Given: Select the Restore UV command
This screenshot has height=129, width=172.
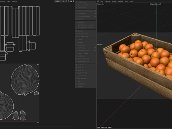Looking at the screenshot, I should (x=86, y=84).
